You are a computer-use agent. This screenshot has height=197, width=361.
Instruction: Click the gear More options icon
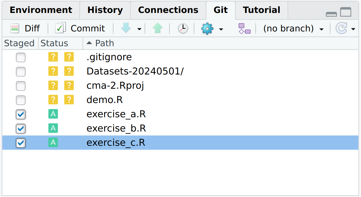(x=207, y=28)
